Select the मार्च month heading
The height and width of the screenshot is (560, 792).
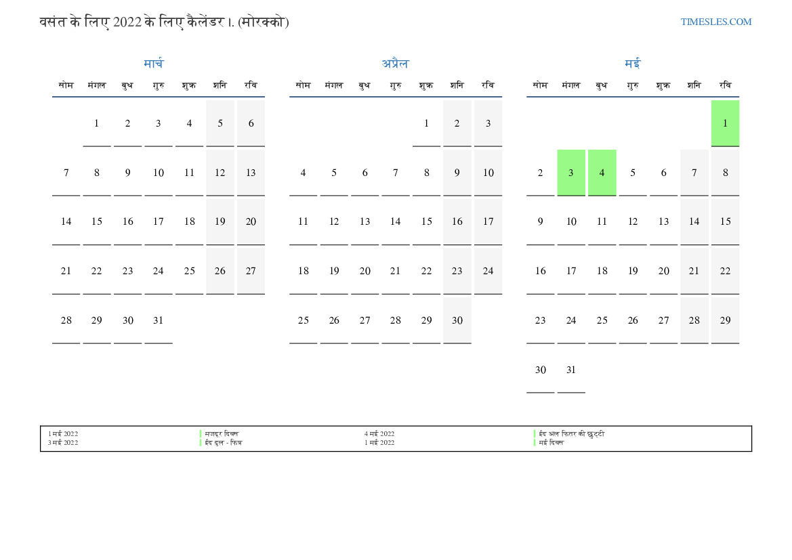tap(154, 64)
